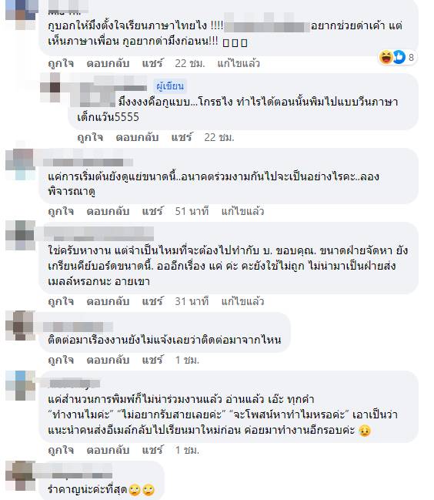Click ถูกใจ on the first comment

[x=61, y=63]
